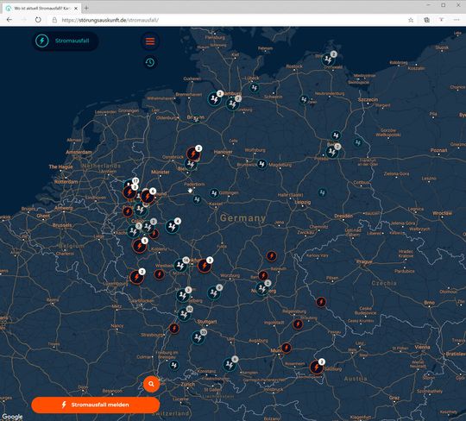Bookmark this page with the star icon
Viewport: 466px width, 421px height.
click(x=411, y=20)
